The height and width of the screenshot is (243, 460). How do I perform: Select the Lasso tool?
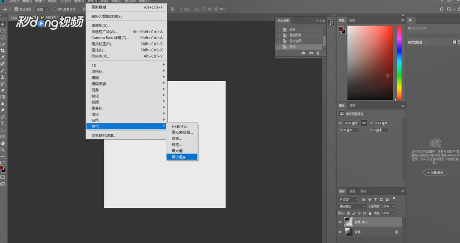coord(2,37)
